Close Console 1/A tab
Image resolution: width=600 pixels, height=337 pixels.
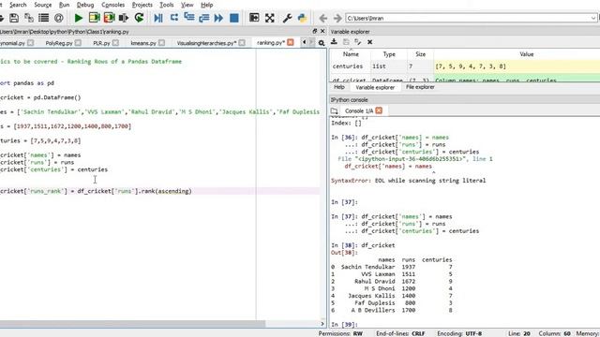point(379,110)
